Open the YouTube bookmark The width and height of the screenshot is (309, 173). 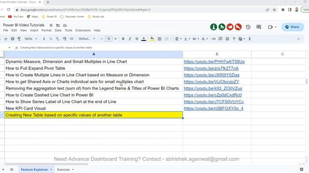tap(16, 17)
